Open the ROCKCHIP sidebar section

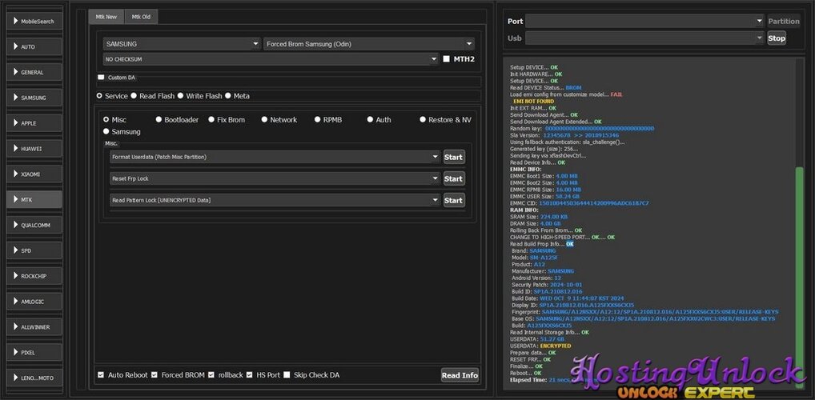pos(34,276)
